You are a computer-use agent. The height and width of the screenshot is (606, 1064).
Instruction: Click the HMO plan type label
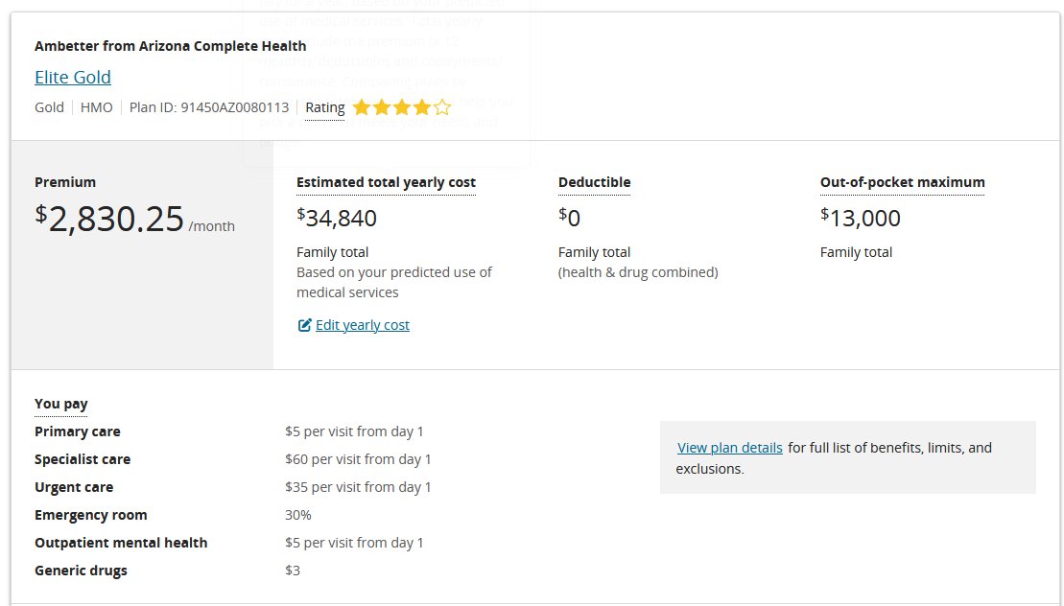click(97, 107)
